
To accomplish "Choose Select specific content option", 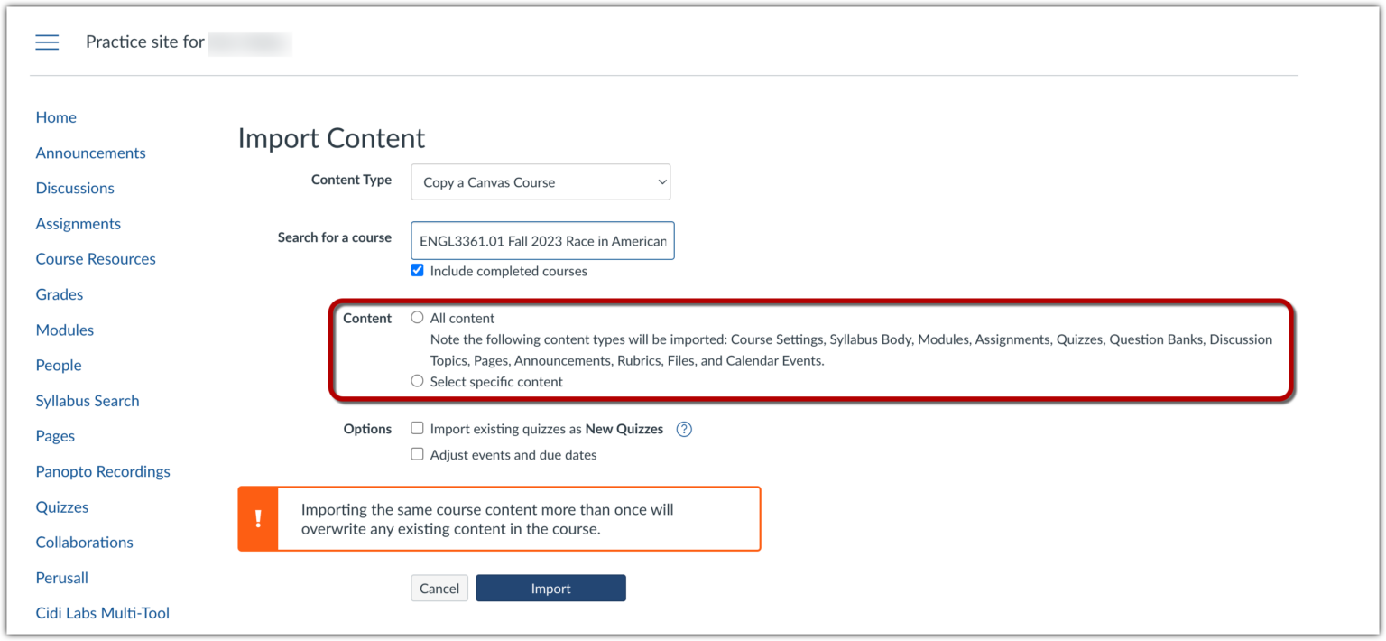I will (x=417, y=380).
